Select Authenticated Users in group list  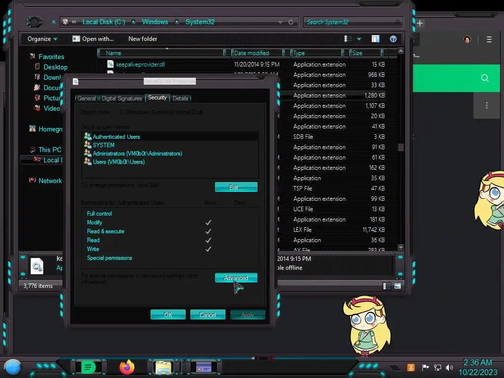click(x=170, y=137)
